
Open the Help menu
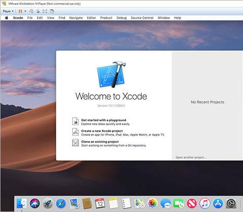click(177, 18)
